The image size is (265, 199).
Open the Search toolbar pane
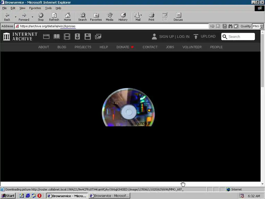(x=83, y=17)
